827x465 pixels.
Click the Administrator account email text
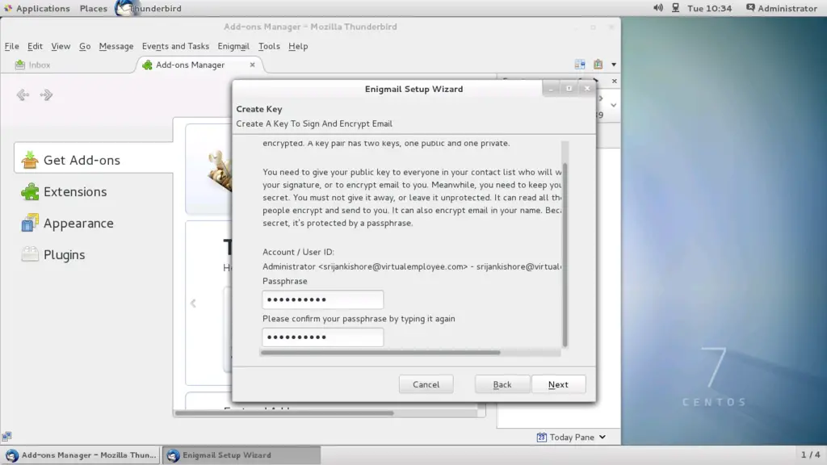click(x=412, y=266)
